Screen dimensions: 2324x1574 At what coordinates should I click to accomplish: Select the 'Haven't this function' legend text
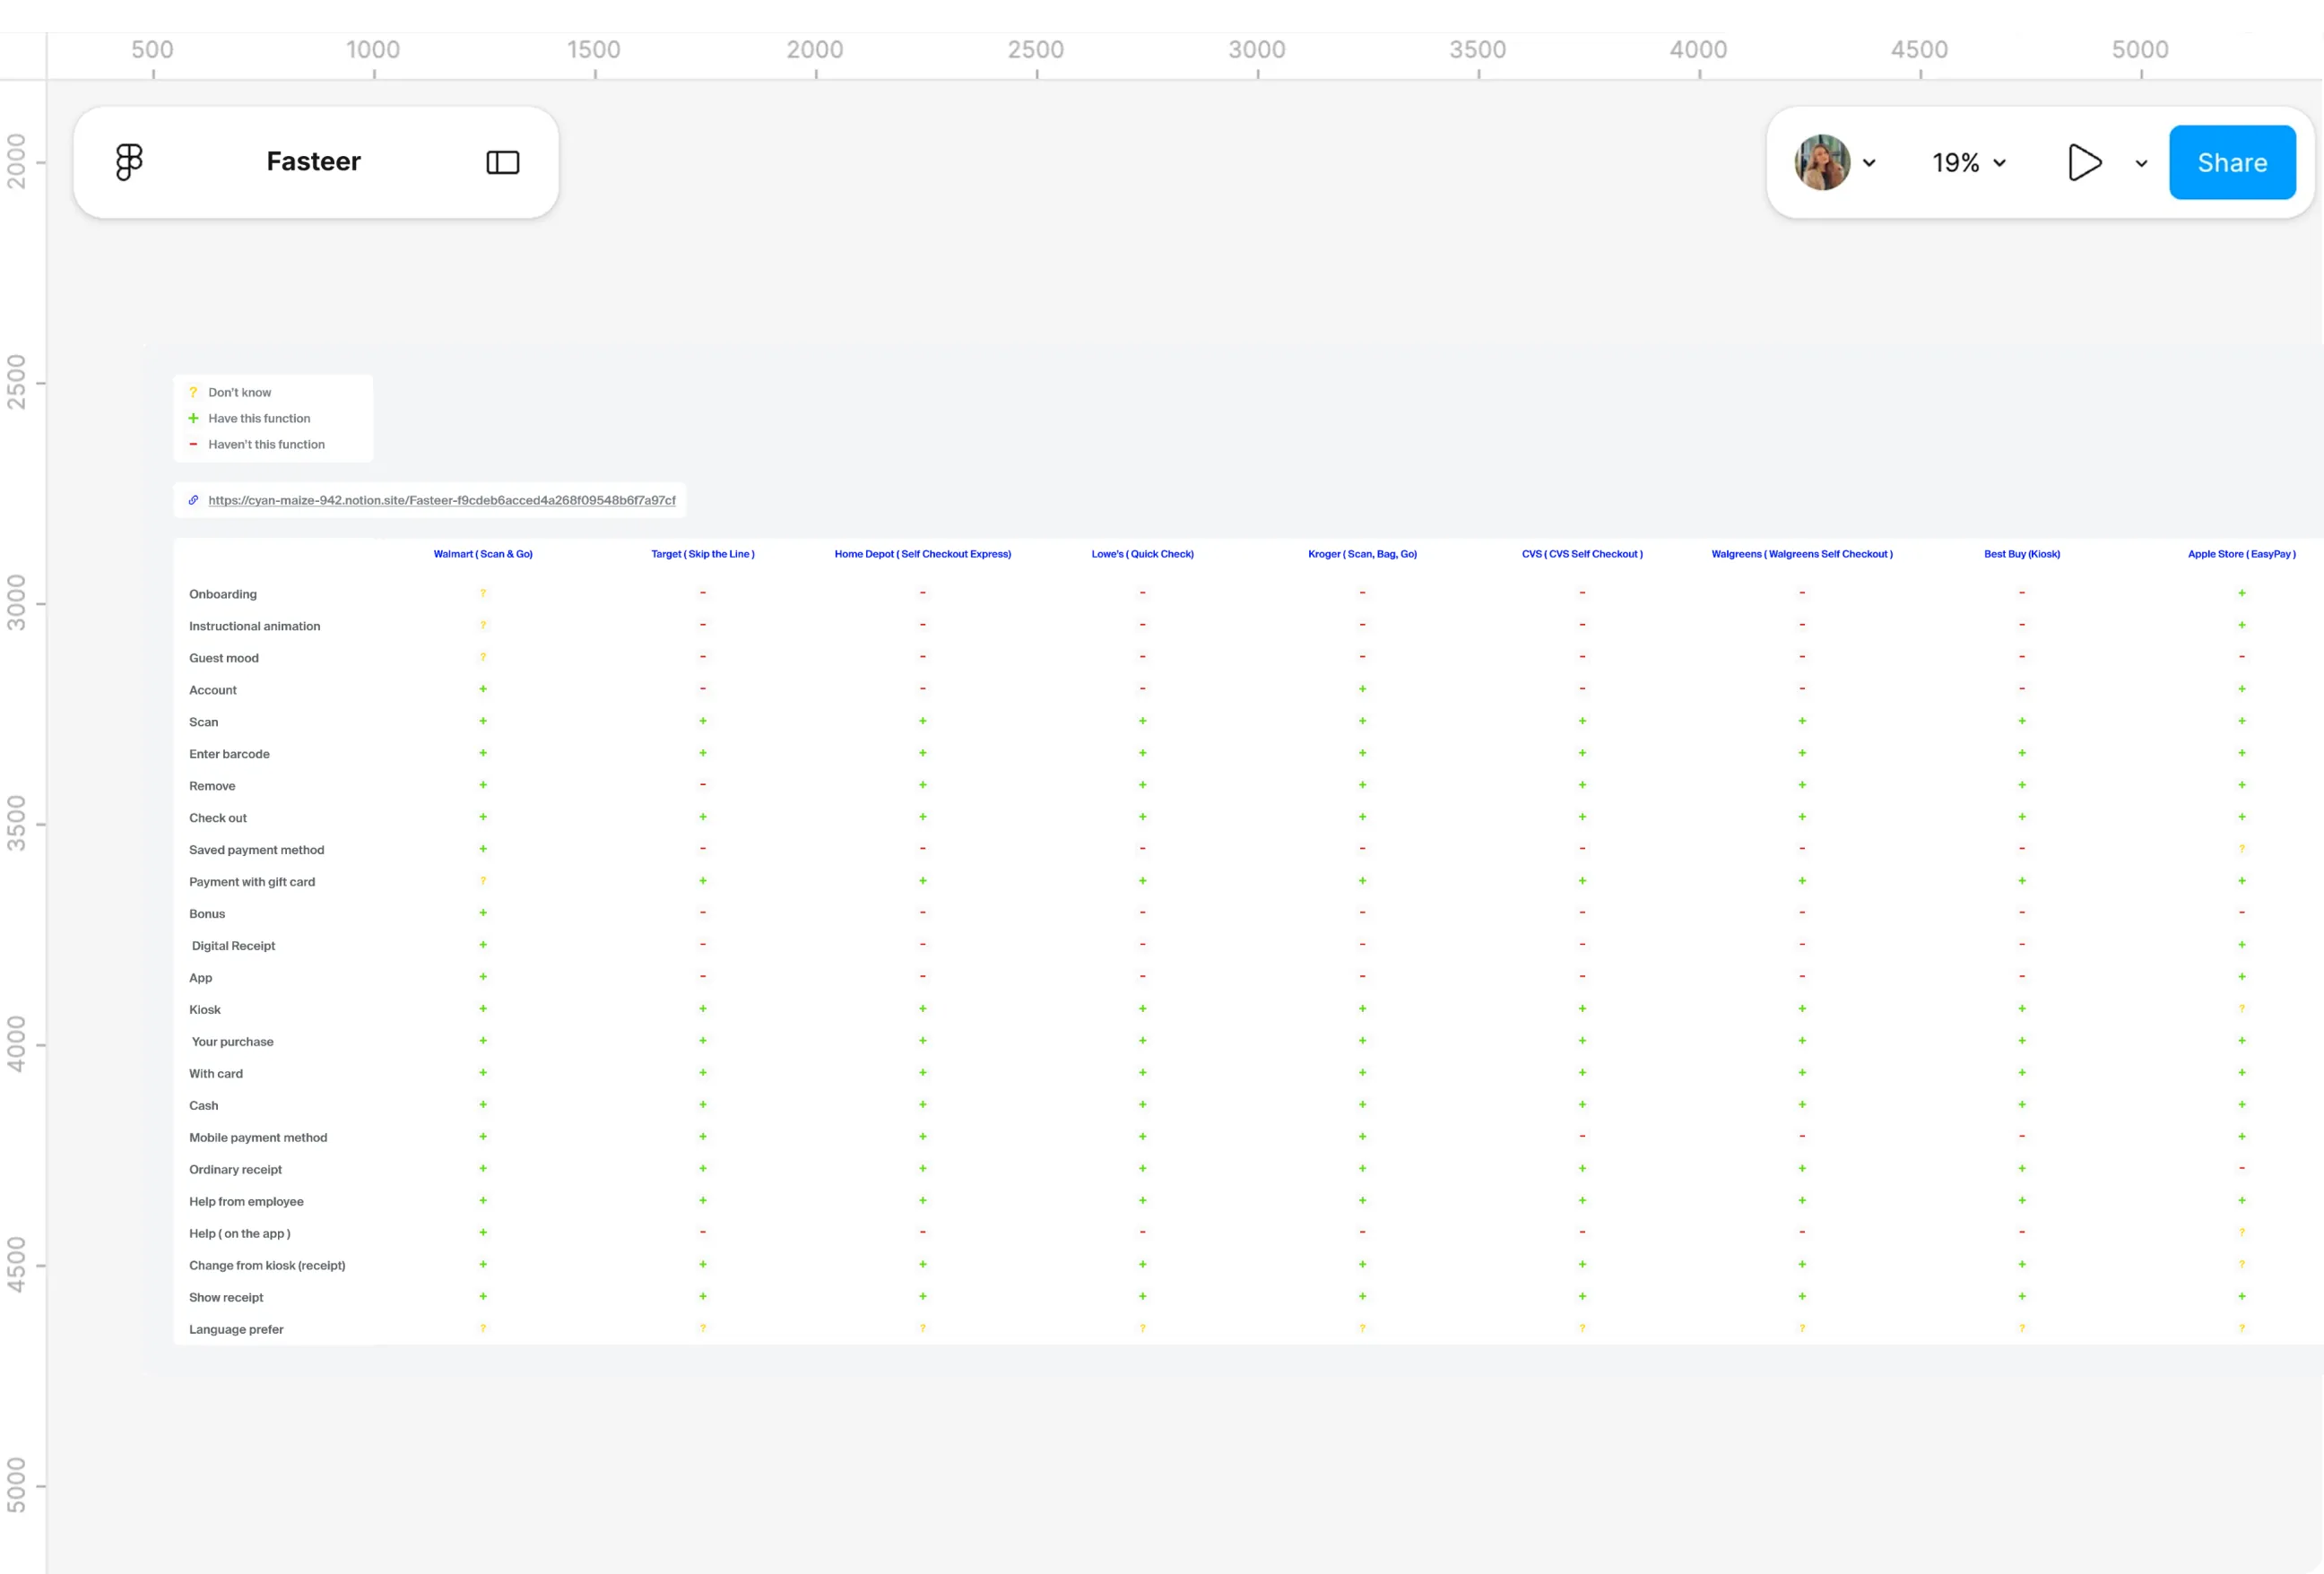pos(267,444)
